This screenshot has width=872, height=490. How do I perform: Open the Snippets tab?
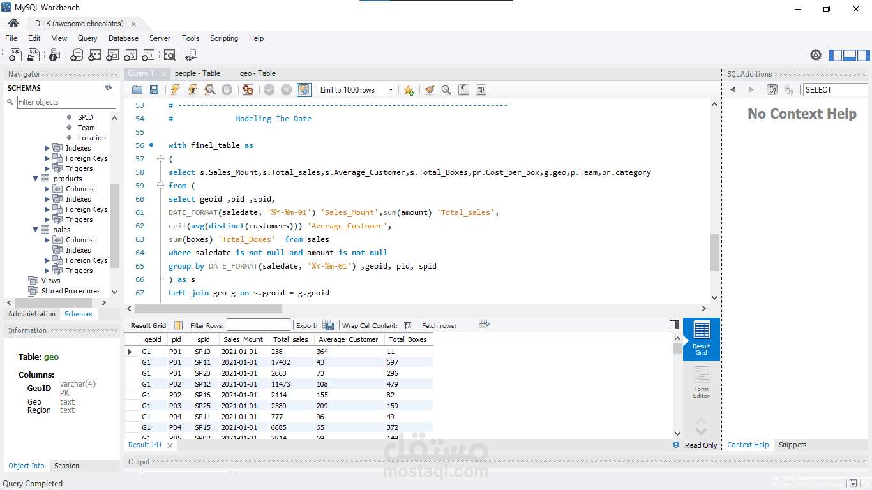coord(792,445)
